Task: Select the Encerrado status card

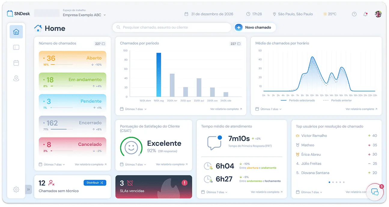Action: [x=72, y=125]
